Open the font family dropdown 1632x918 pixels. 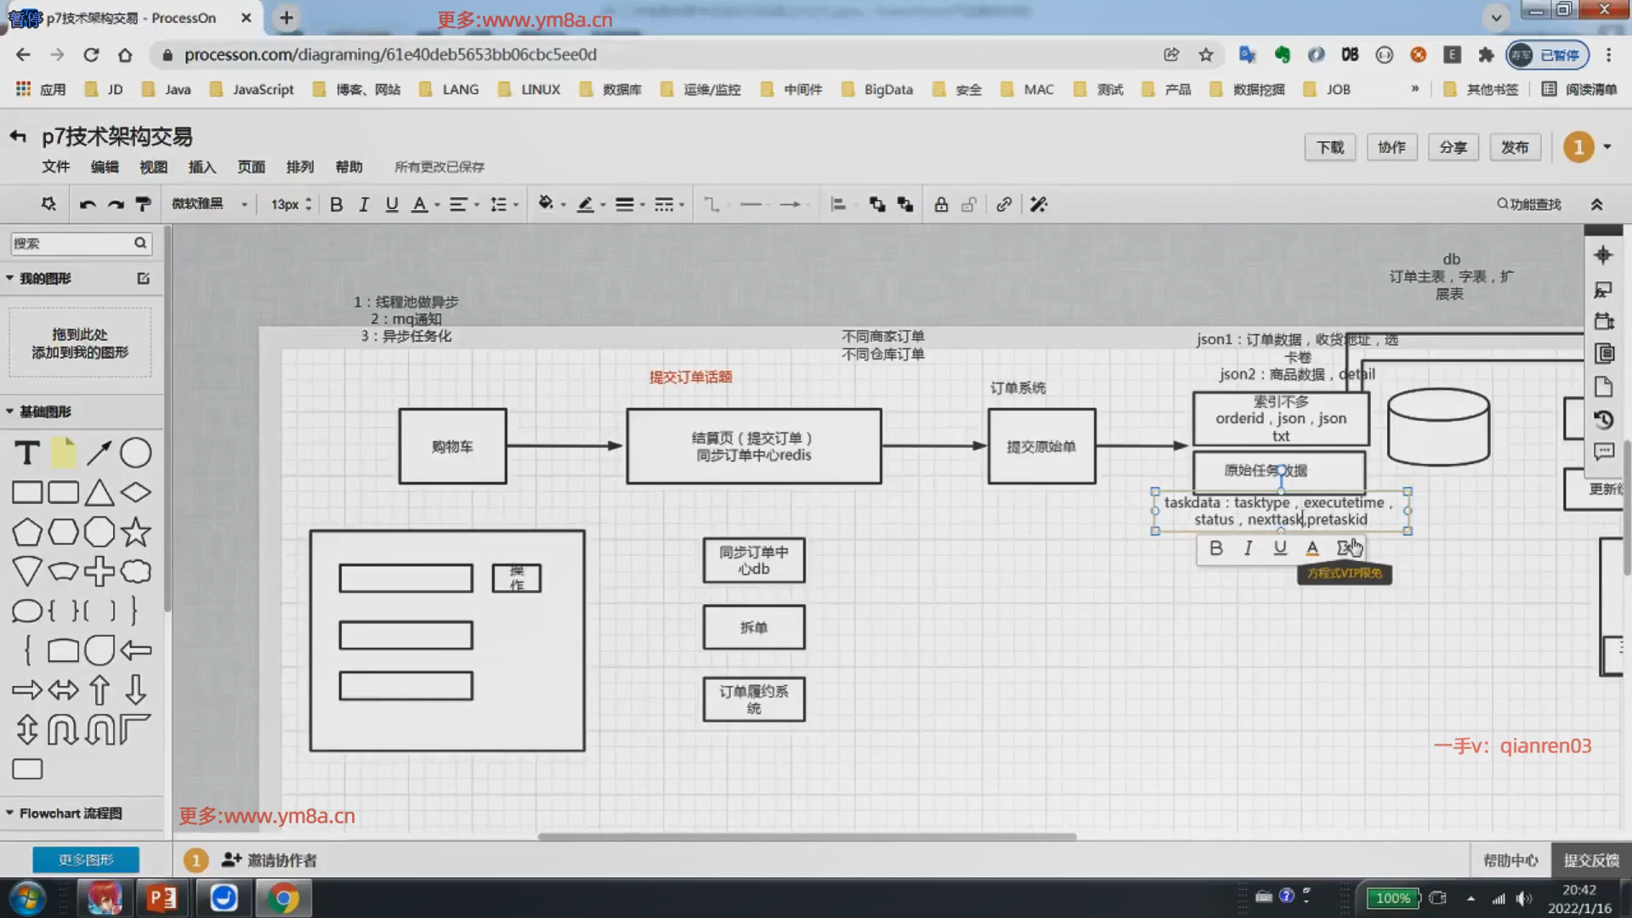coord(209,204)
